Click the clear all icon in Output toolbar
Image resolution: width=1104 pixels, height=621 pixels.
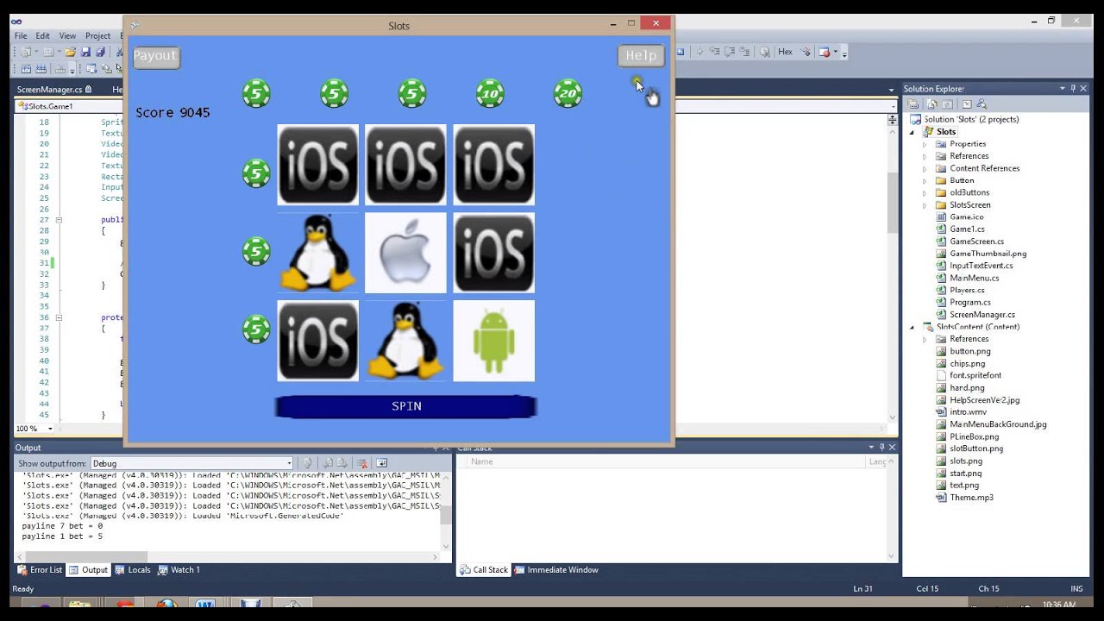[x=362, y=463]
